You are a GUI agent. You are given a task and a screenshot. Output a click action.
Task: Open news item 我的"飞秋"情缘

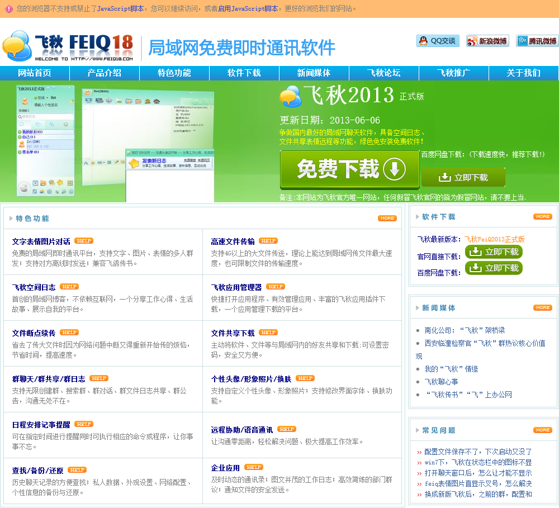(451, 369)
